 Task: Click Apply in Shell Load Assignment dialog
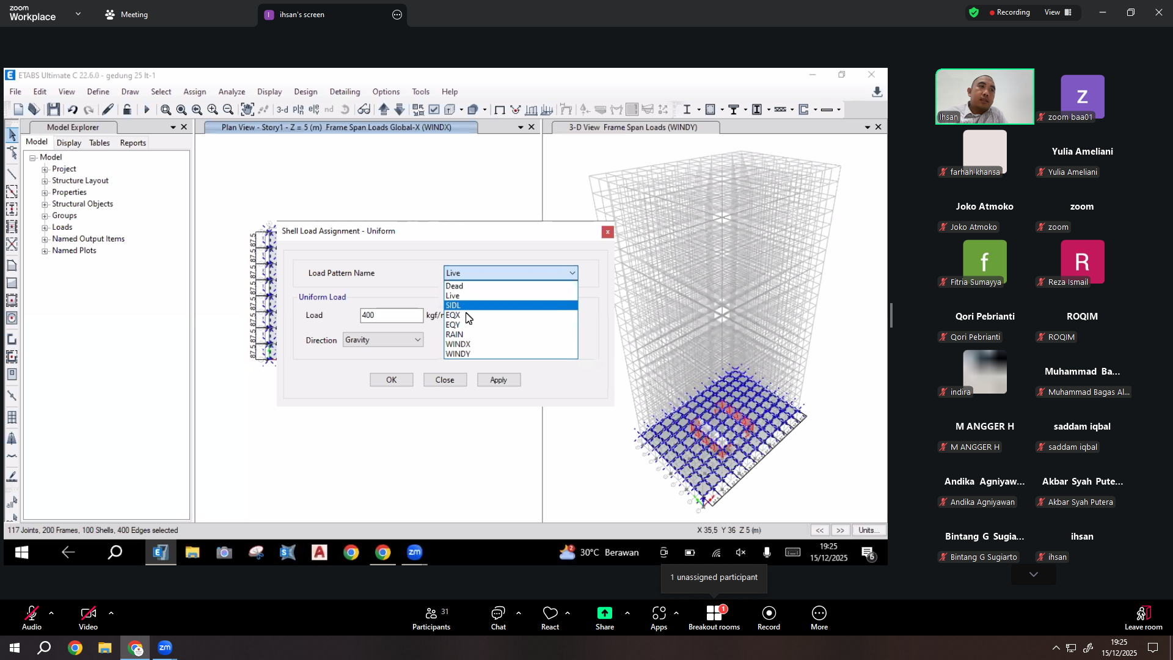pos(499,380)
